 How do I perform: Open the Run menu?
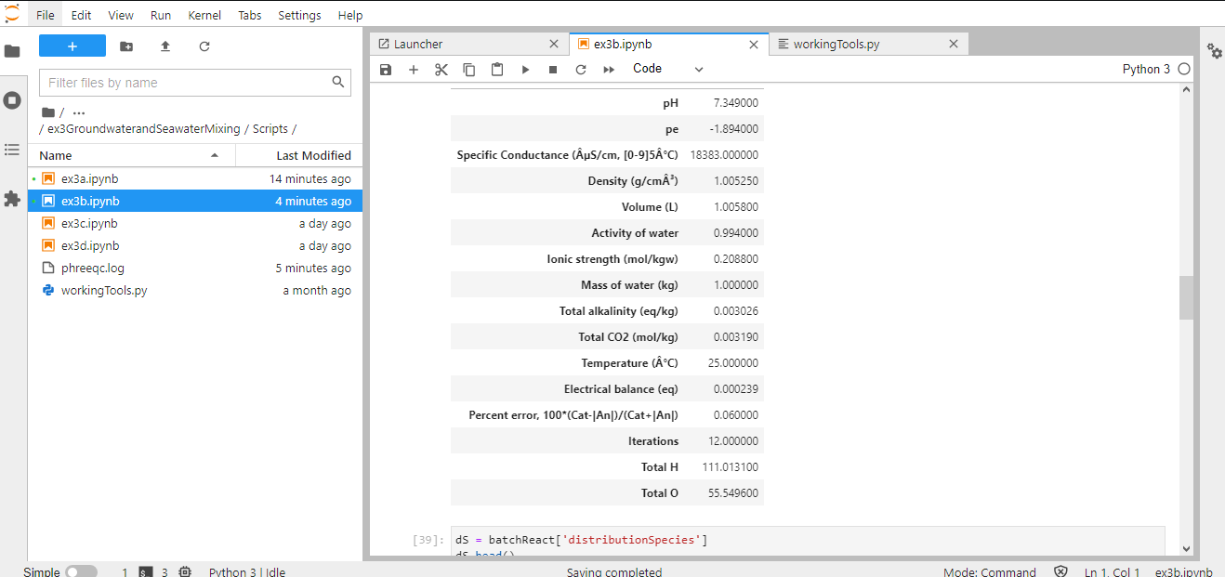[161, 15]
